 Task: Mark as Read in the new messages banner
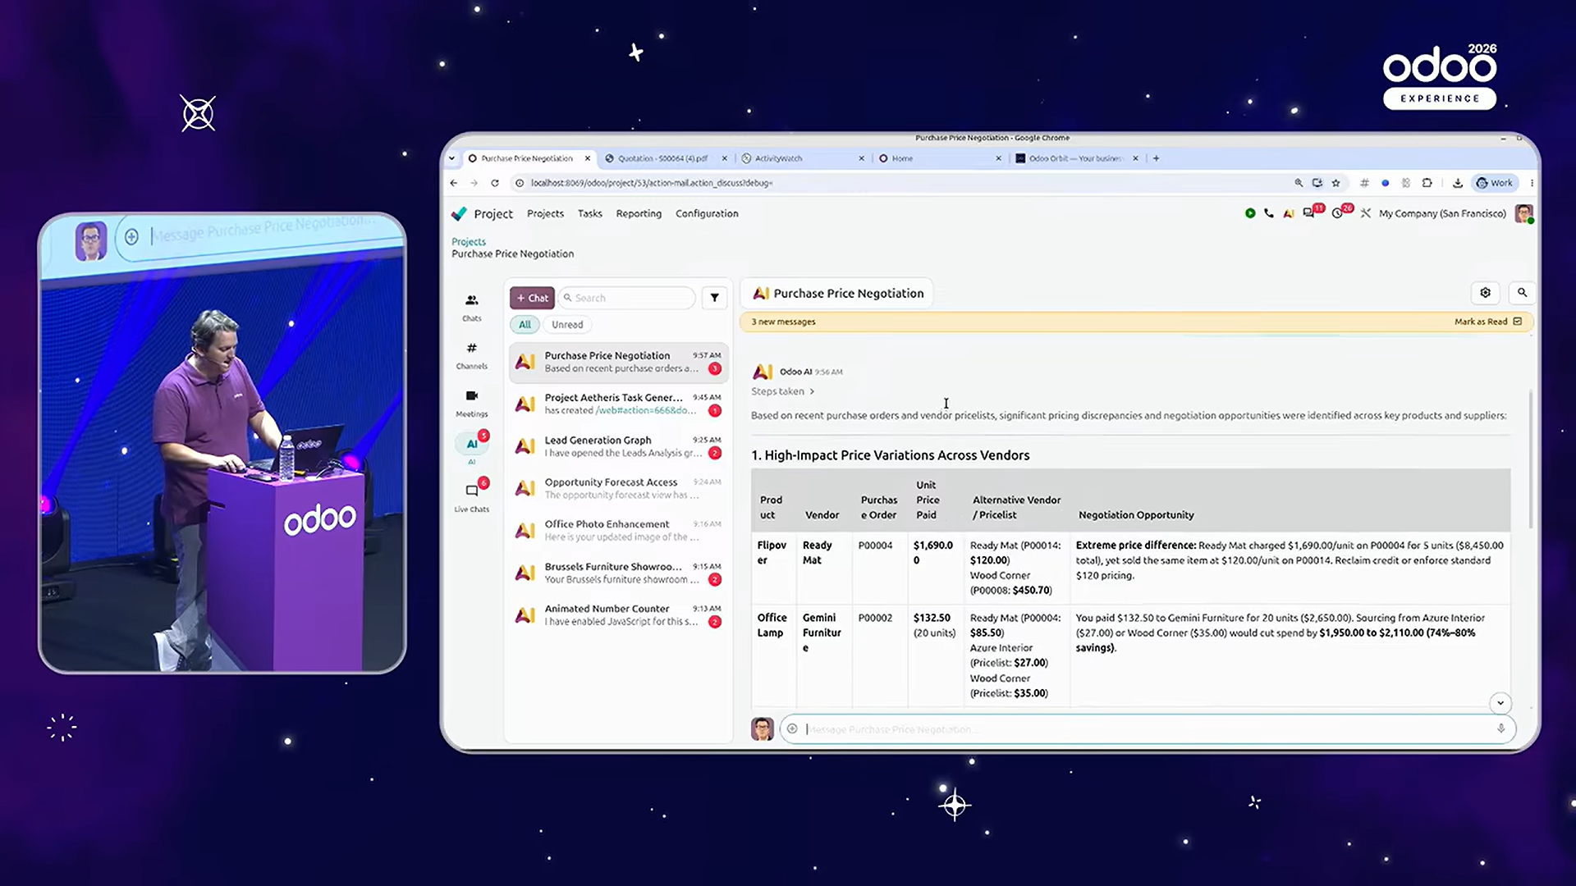(x=1487, y=322)
